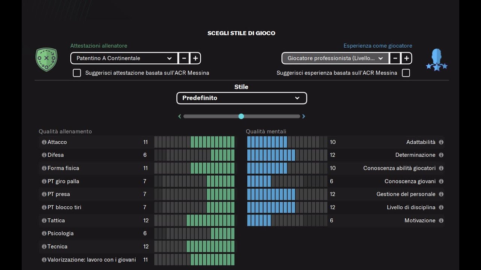Click info icon next to Tecnica

point(44,246)
